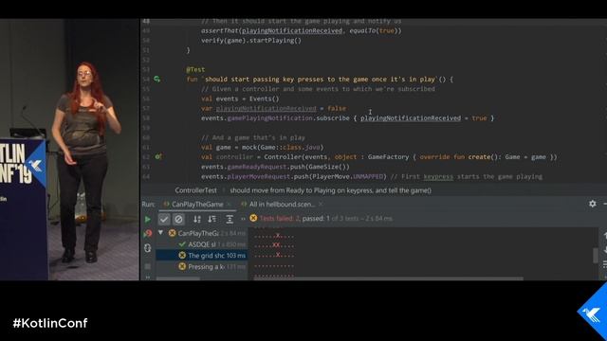Click the console horizontal scrollbar
This screenshot has height=341, width=607.
point(388,278)
